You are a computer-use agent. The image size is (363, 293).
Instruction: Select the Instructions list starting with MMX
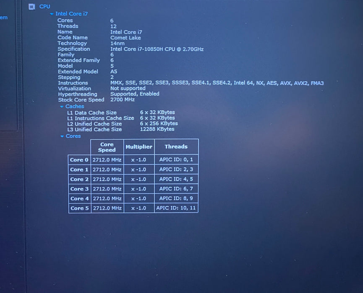pyautogui.click(x=217, y=83)
